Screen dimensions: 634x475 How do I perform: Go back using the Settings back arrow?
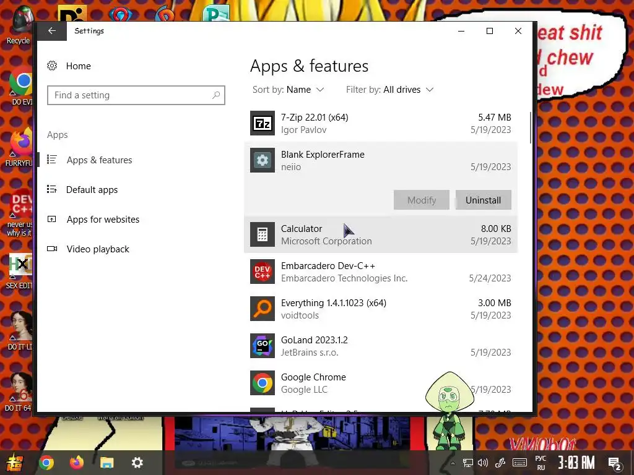pyautogui.click(x=52, y=31)
